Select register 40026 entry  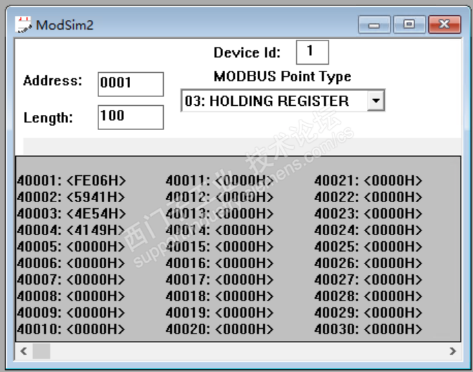click(368, 263)
